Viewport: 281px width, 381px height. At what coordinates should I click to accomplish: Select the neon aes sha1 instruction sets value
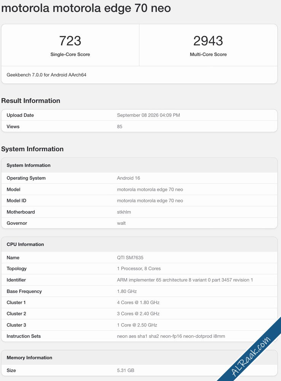click(171, 336)
